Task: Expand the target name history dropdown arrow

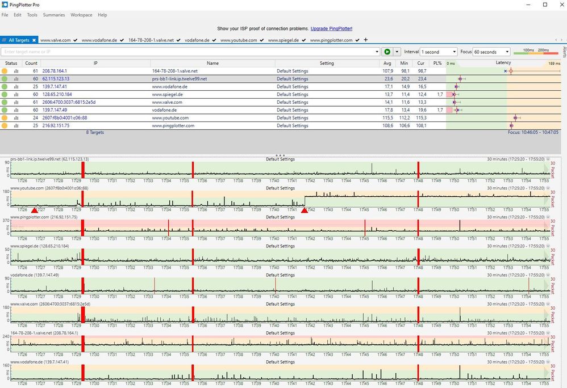Action: (377, 52)
